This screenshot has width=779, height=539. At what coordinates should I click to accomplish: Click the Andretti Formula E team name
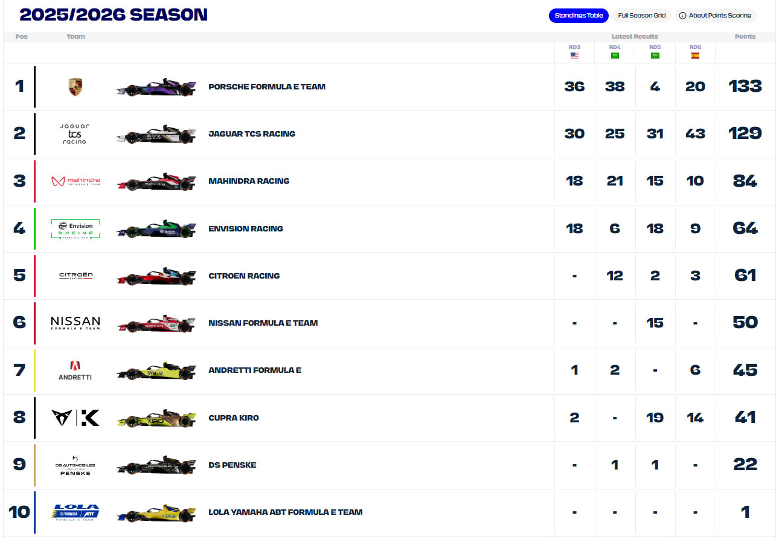pos(255,370)
